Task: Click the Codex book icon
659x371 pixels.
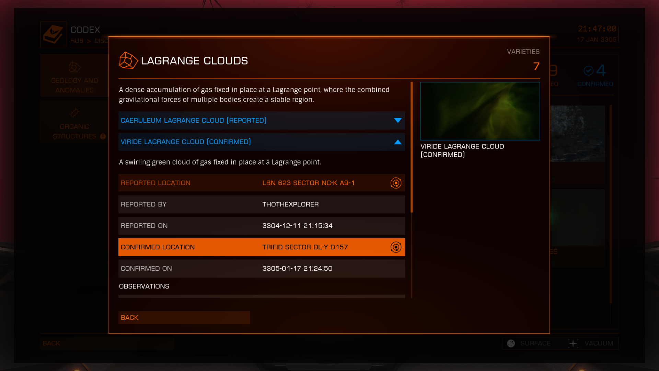Action: 53,34
